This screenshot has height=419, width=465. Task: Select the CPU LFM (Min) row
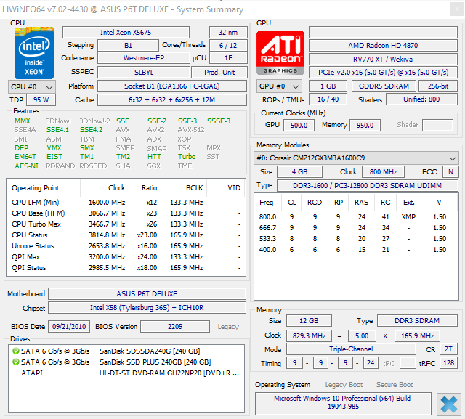click(126, 202)
